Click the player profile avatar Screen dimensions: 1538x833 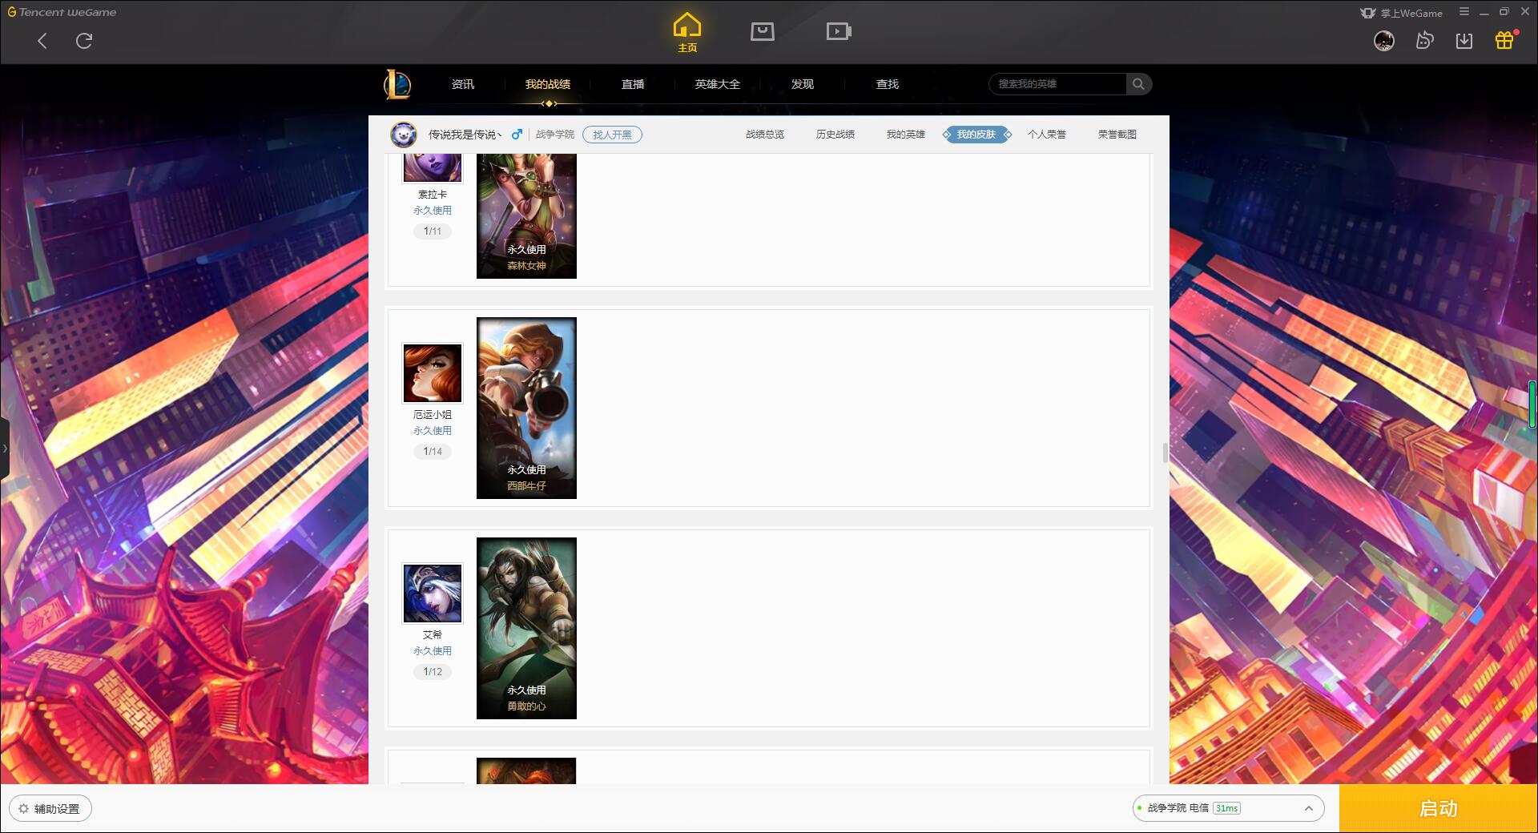404,135
